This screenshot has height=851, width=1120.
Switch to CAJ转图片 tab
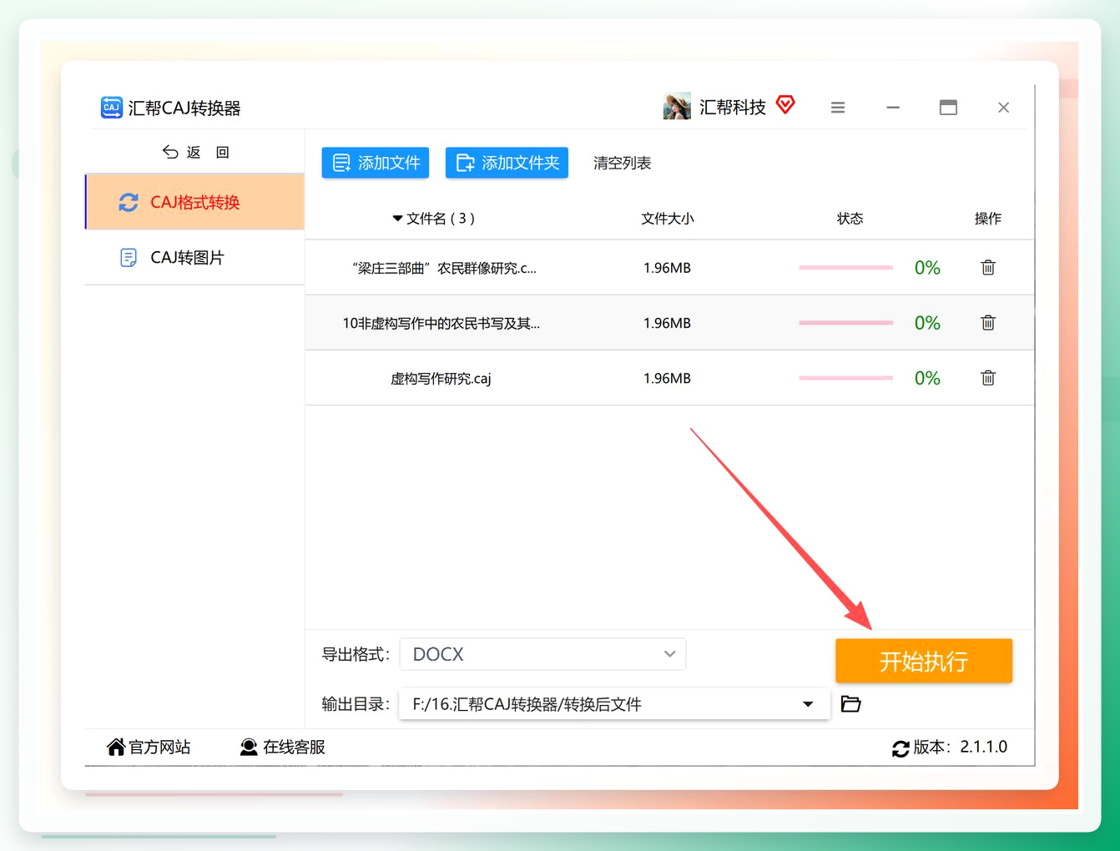coord(194,257)
